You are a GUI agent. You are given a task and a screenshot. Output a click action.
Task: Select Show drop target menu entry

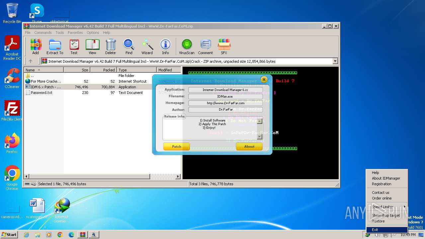tap(387, 215)
